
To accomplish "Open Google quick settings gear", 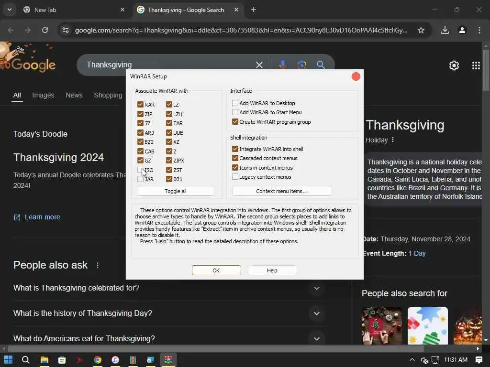I will pyautogui.click(x=454, y=65).
